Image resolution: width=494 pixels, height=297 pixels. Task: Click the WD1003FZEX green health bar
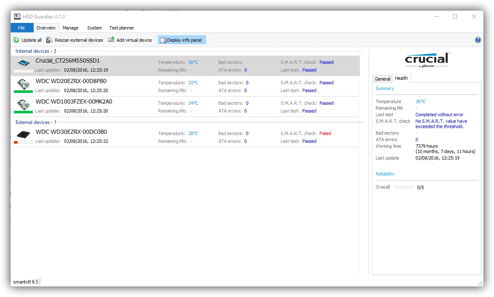point(23,112)
